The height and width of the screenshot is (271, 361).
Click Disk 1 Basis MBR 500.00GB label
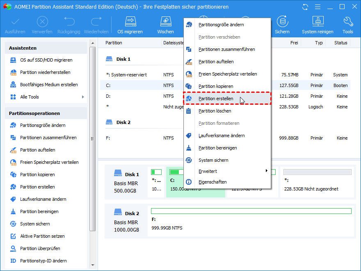point(126,182)
